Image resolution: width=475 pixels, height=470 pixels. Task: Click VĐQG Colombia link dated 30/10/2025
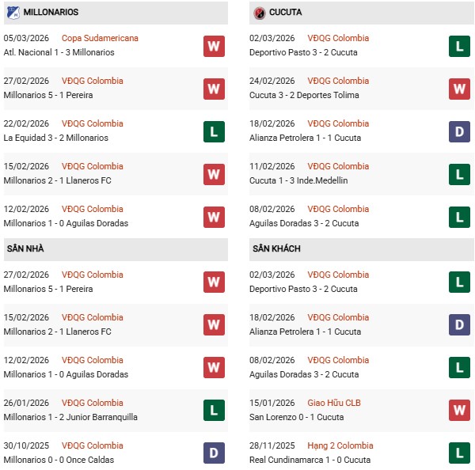(93, 445)
